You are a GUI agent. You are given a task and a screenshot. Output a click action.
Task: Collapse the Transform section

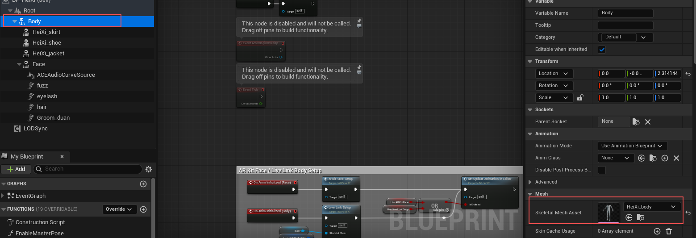(530, 62)
